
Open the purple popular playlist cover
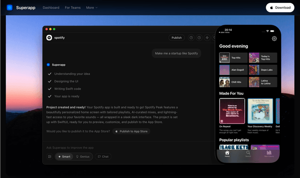click(265, 147)
